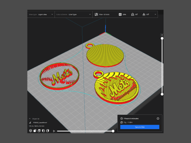This screenshot has height=143, width=191.
Task: Switch to front view cube icon
Action: pos(35,131)
